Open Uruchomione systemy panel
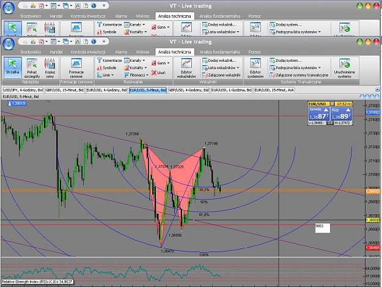 [x=344, y=68]
